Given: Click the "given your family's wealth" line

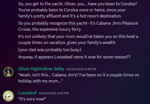Looking at the screenshot, I should (x=67, y=43).
